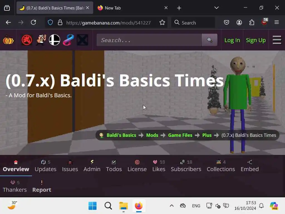Viewport: 285px width, 214px height.
Task: Open the Admin tab
Action: 92,166
